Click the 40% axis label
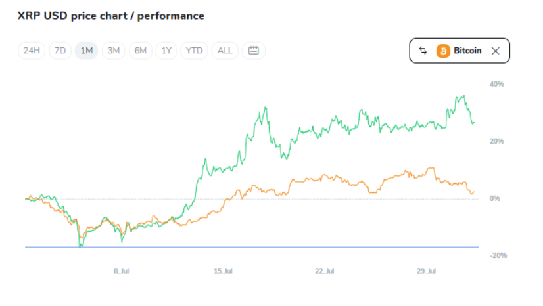Viewport: 543px width, 306px height. click(x=496, y=84)
